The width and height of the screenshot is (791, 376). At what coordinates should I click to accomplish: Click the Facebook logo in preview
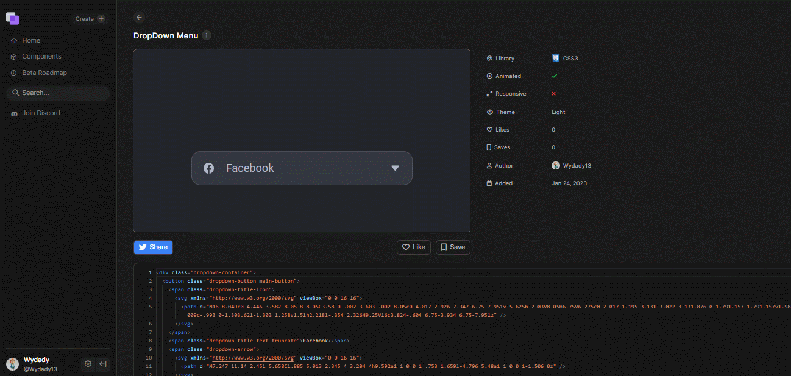208,168
